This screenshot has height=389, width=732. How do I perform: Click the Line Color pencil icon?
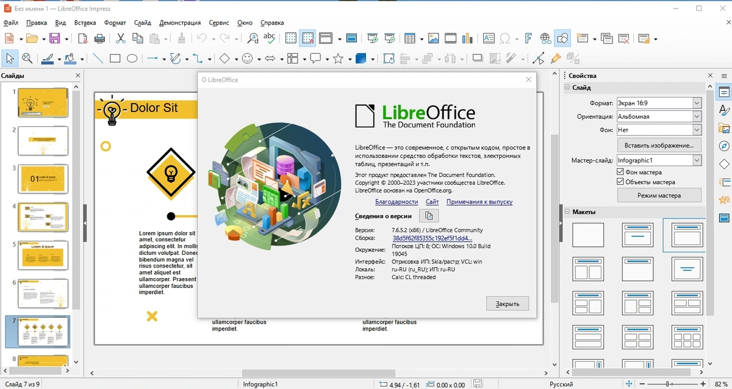pyautogui.click(x=48, y=59)
